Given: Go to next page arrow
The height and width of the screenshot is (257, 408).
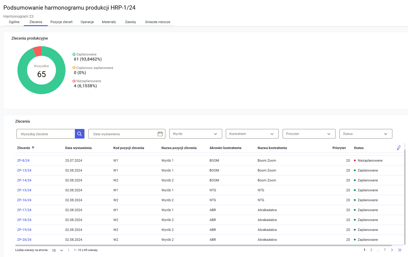Looking at the screenshot, I should 392,250.
